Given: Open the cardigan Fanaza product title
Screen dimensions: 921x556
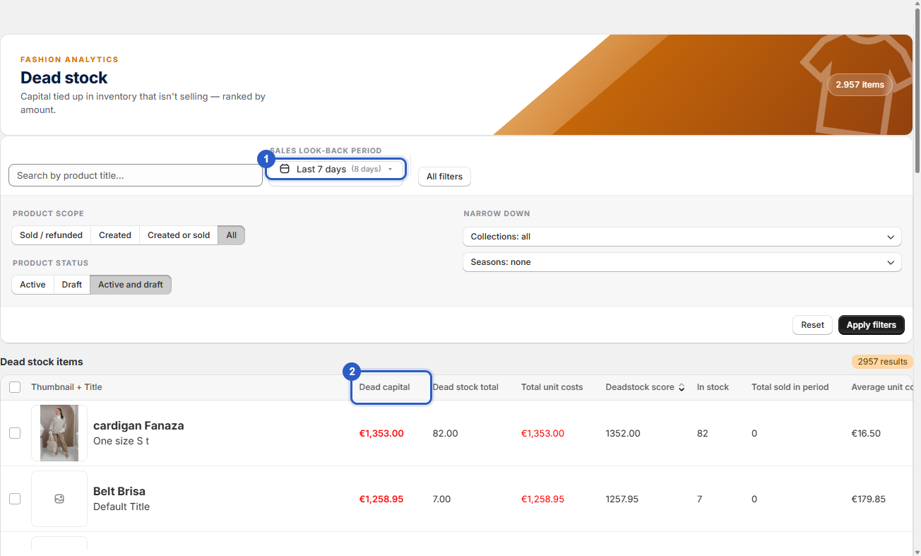Looking at the screenshot, I should pyautogui.click(x=138, y=425).
